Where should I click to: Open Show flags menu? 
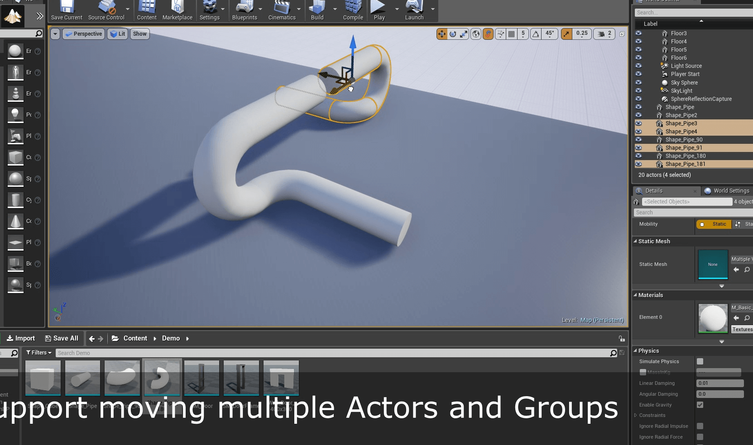tap(140, 34)
